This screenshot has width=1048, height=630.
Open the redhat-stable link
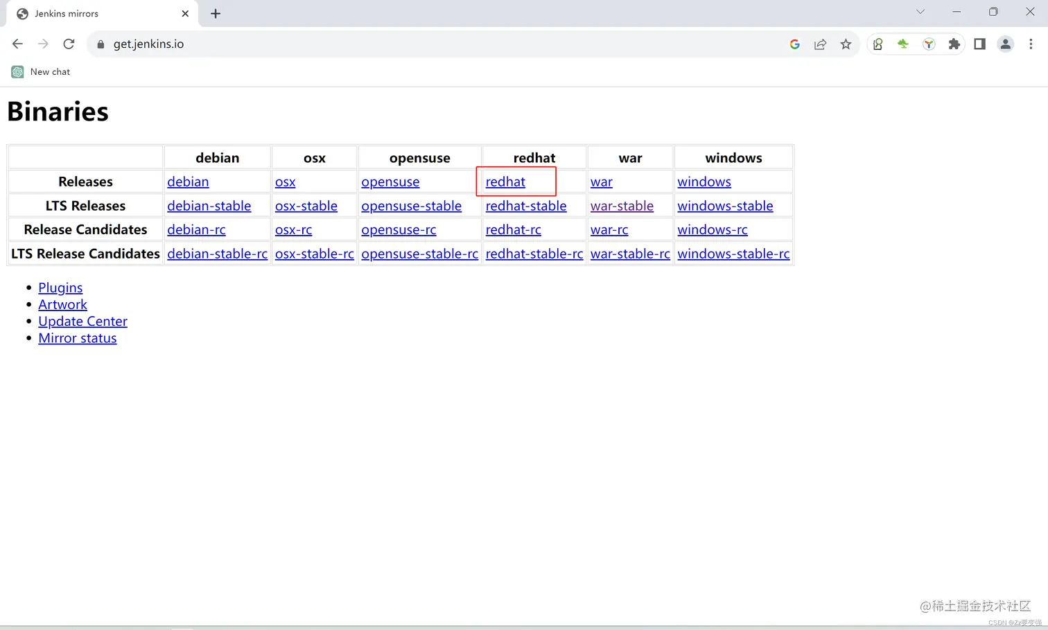[526, 206]
